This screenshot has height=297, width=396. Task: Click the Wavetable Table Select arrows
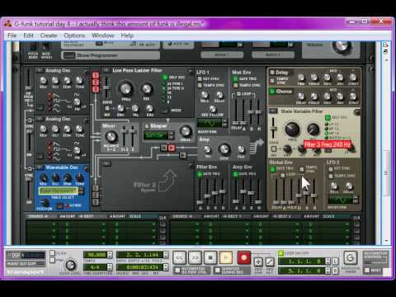[x=81, y=191]
